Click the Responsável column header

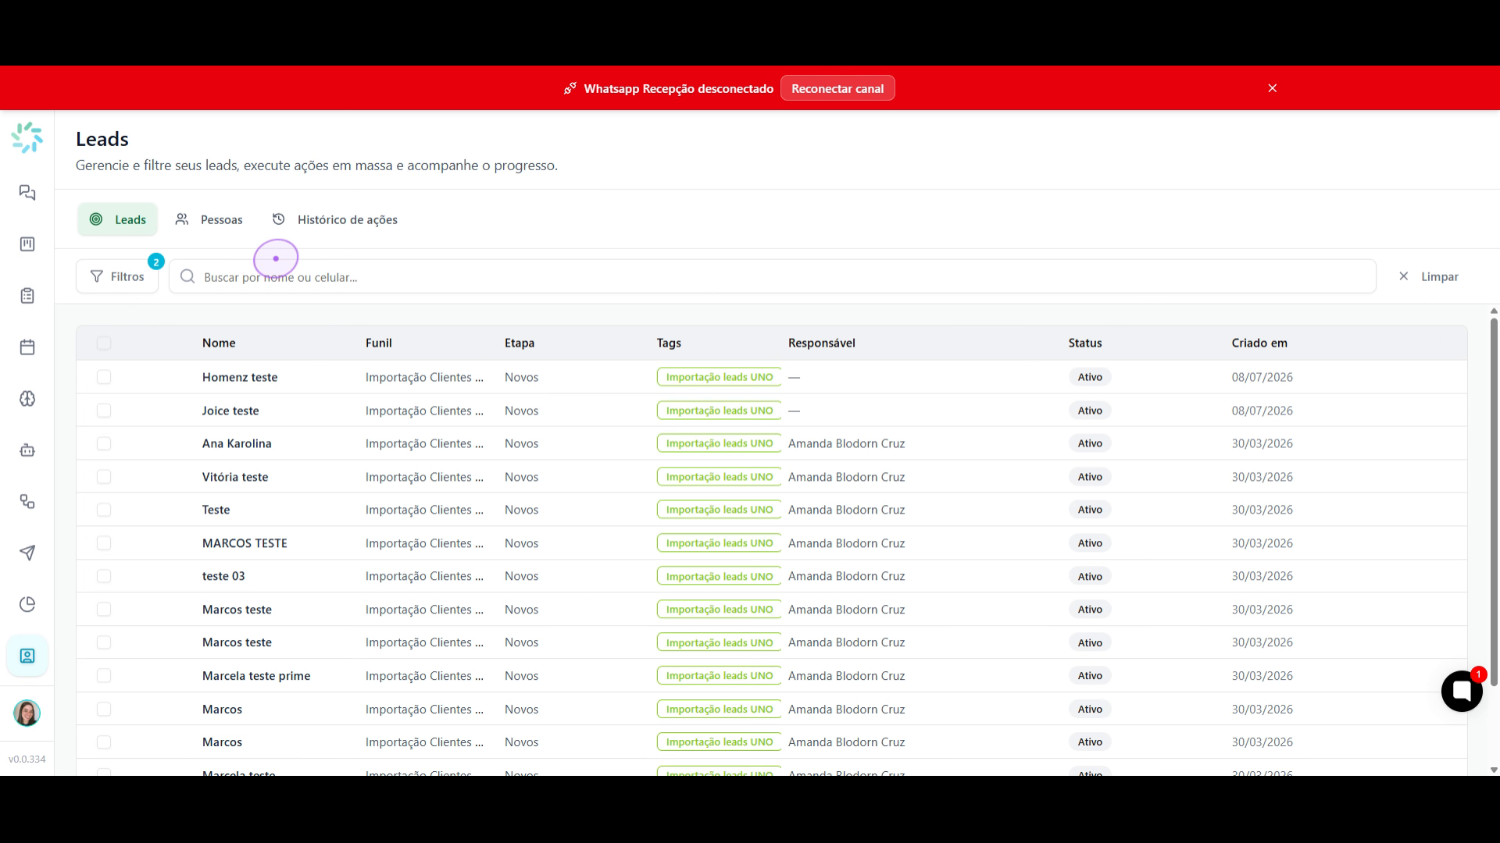point(822,343)
